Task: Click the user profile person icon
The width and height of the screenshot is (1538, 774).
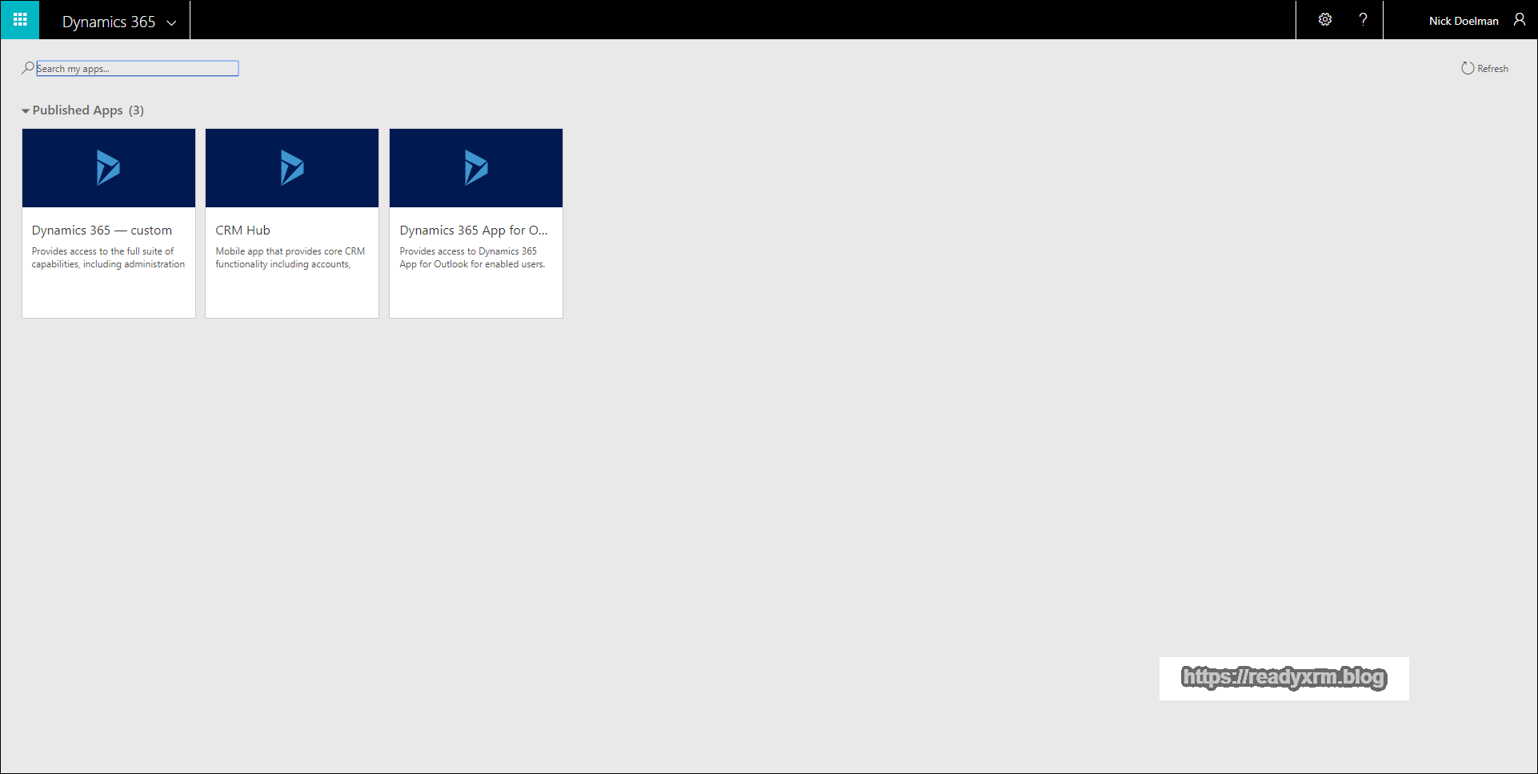Action: pos(1519,19)
